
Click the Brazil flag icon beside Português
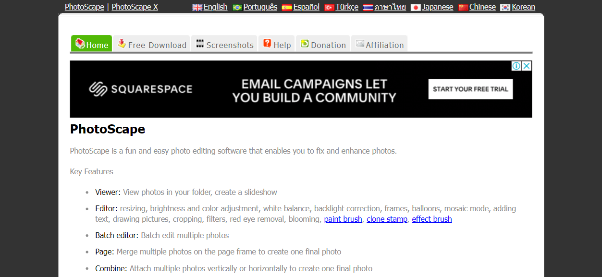(x=237, y=7)
